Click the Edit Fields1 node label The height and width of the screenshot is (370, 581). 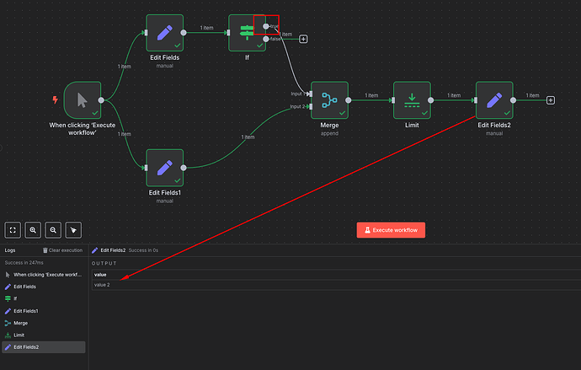click(164, 193)
